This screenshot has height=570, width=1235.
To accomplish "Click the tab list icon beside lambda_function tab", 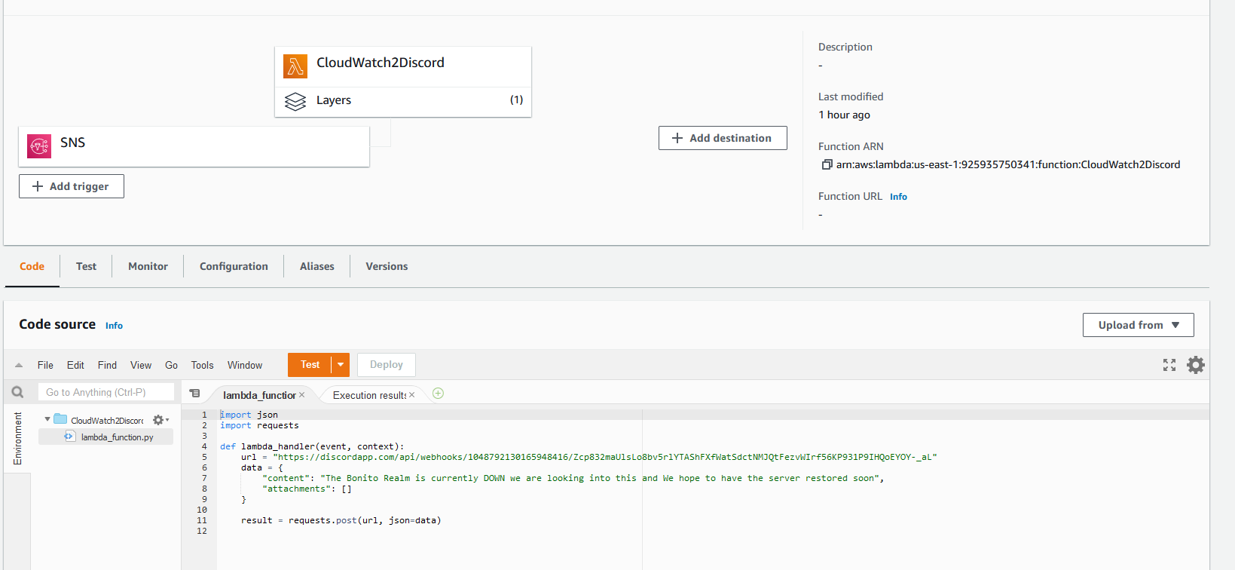I will pos(195,394).
